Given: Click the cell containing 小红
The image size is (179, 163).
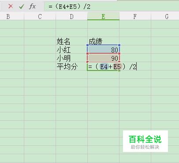Looking at the screenshot, I should [71, 49].
